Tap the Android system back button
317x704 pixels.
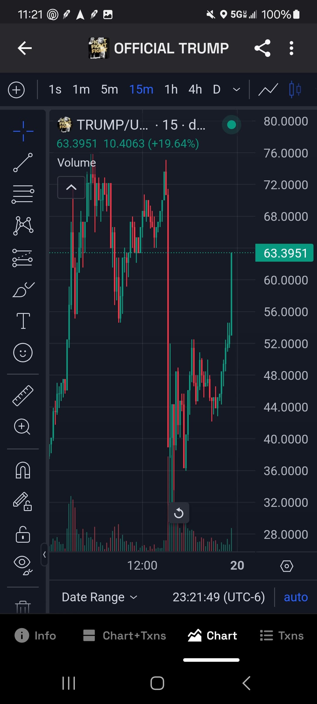point(247,683)
